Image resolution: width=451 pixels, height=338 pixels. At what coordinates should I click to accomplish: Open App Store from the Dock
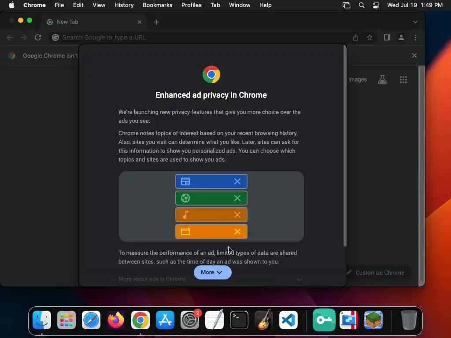(165, 320)
